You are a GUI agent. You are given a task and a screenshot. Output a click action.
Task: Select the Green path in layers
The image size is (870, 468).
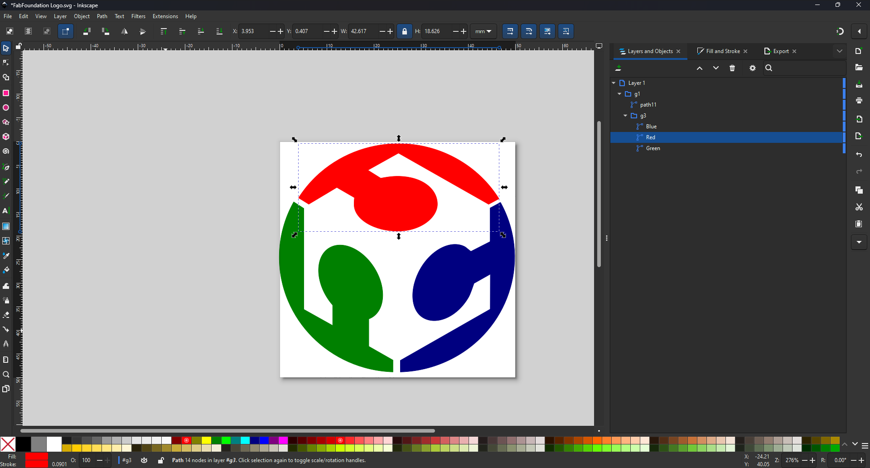coord(653,148)
